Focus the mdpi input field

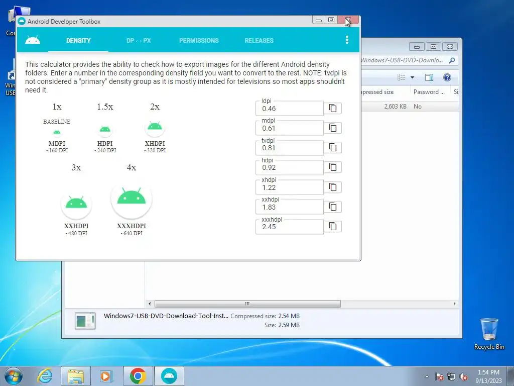(290, 128)
